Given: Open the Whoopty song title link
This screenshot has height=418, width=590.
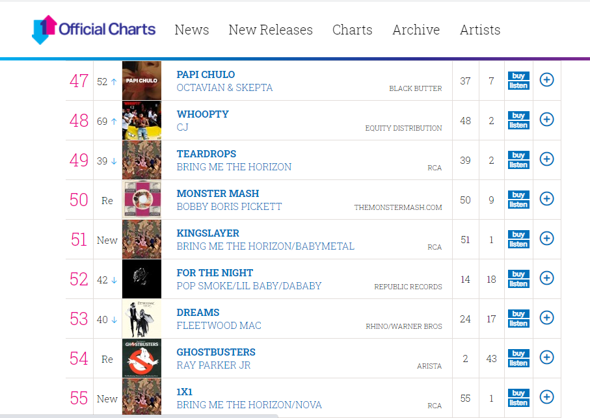Looking at the screenshot, I should click(203, 114).
